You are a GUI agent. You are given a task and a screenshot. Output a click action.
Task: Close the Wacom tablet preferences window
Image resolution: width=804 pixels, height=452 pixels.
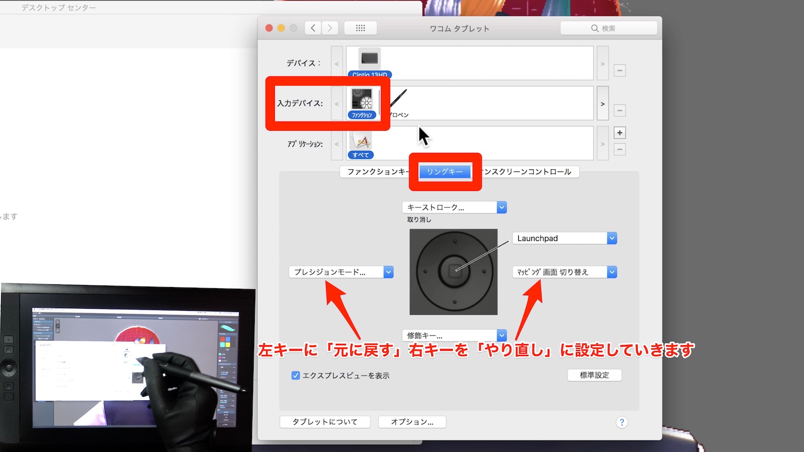click(x=269, y=28)
